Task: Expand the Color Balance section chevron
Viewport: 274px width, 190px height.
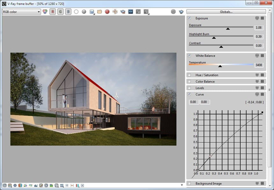Action: click(257, 82)
